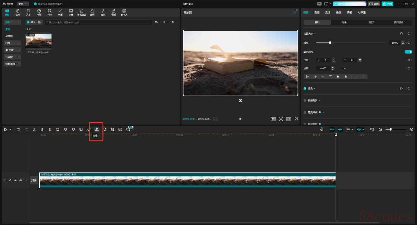Open the 音频 audio library tab

tap(18, 12)
